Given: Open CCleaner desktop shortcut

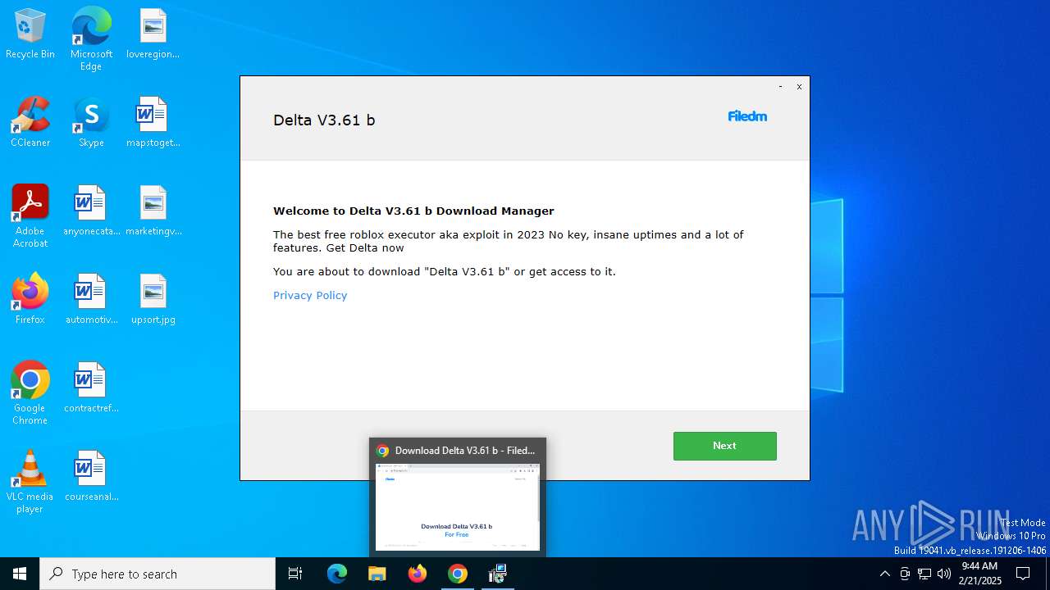Looking at the screenshot, I should point(30,123).
